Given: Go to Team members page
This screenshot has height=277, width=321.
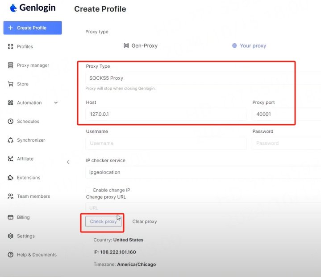Looking at the screenshot, I should (x=33, y=196).
